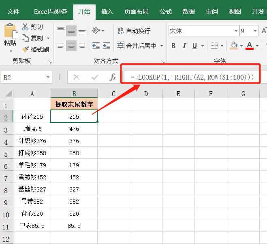Click the Select All corner triangle

coord(9,93)
